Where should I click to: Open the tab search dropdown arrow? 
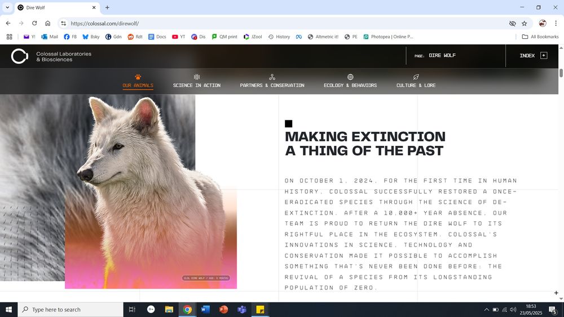point(7,7)
